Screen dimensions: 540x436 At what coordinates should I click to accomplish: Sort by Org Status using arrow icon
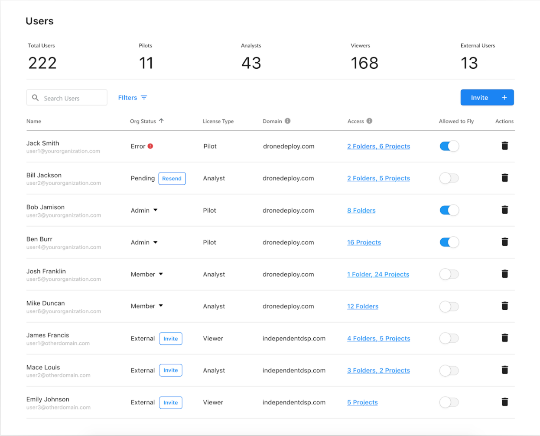(x=161, y=121)
